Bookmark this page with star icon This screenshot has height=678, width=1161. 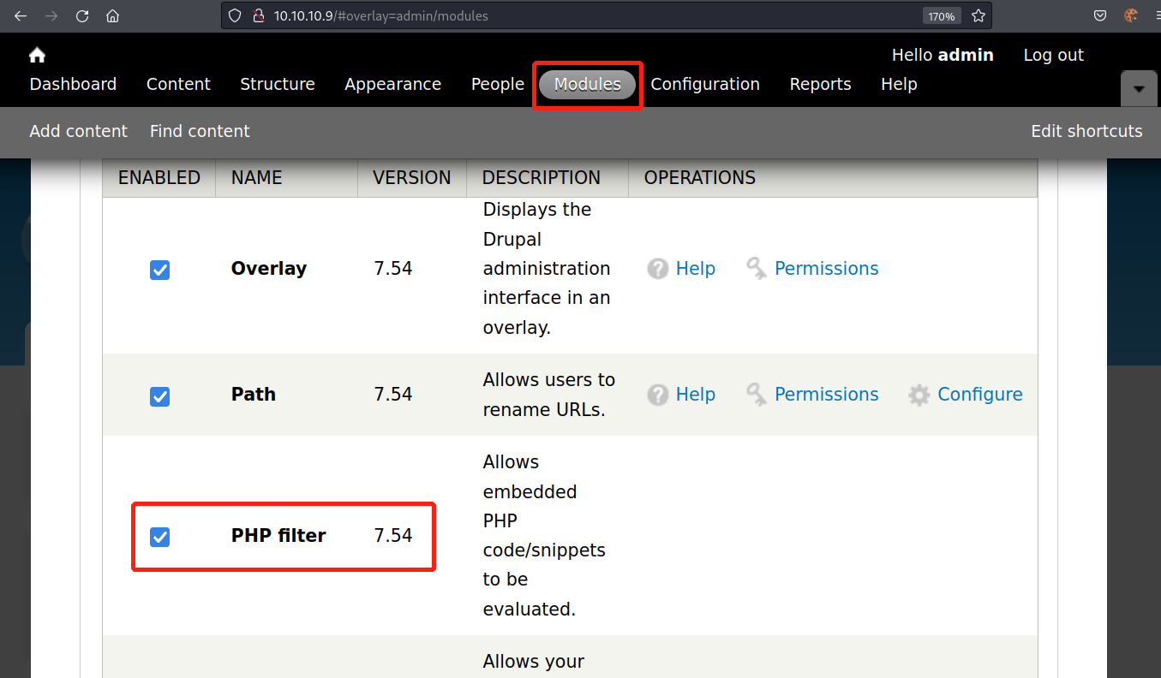(978, 16)
